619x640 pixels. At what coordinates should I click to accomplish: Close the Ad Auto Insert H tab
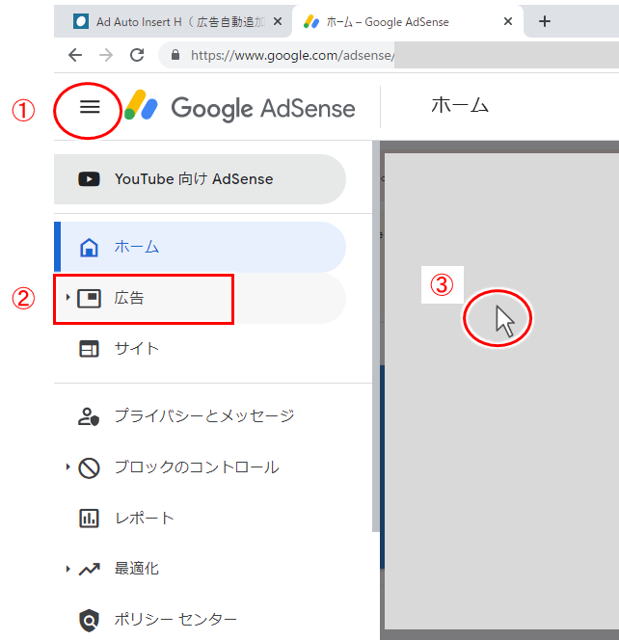[x=278, y=21]
